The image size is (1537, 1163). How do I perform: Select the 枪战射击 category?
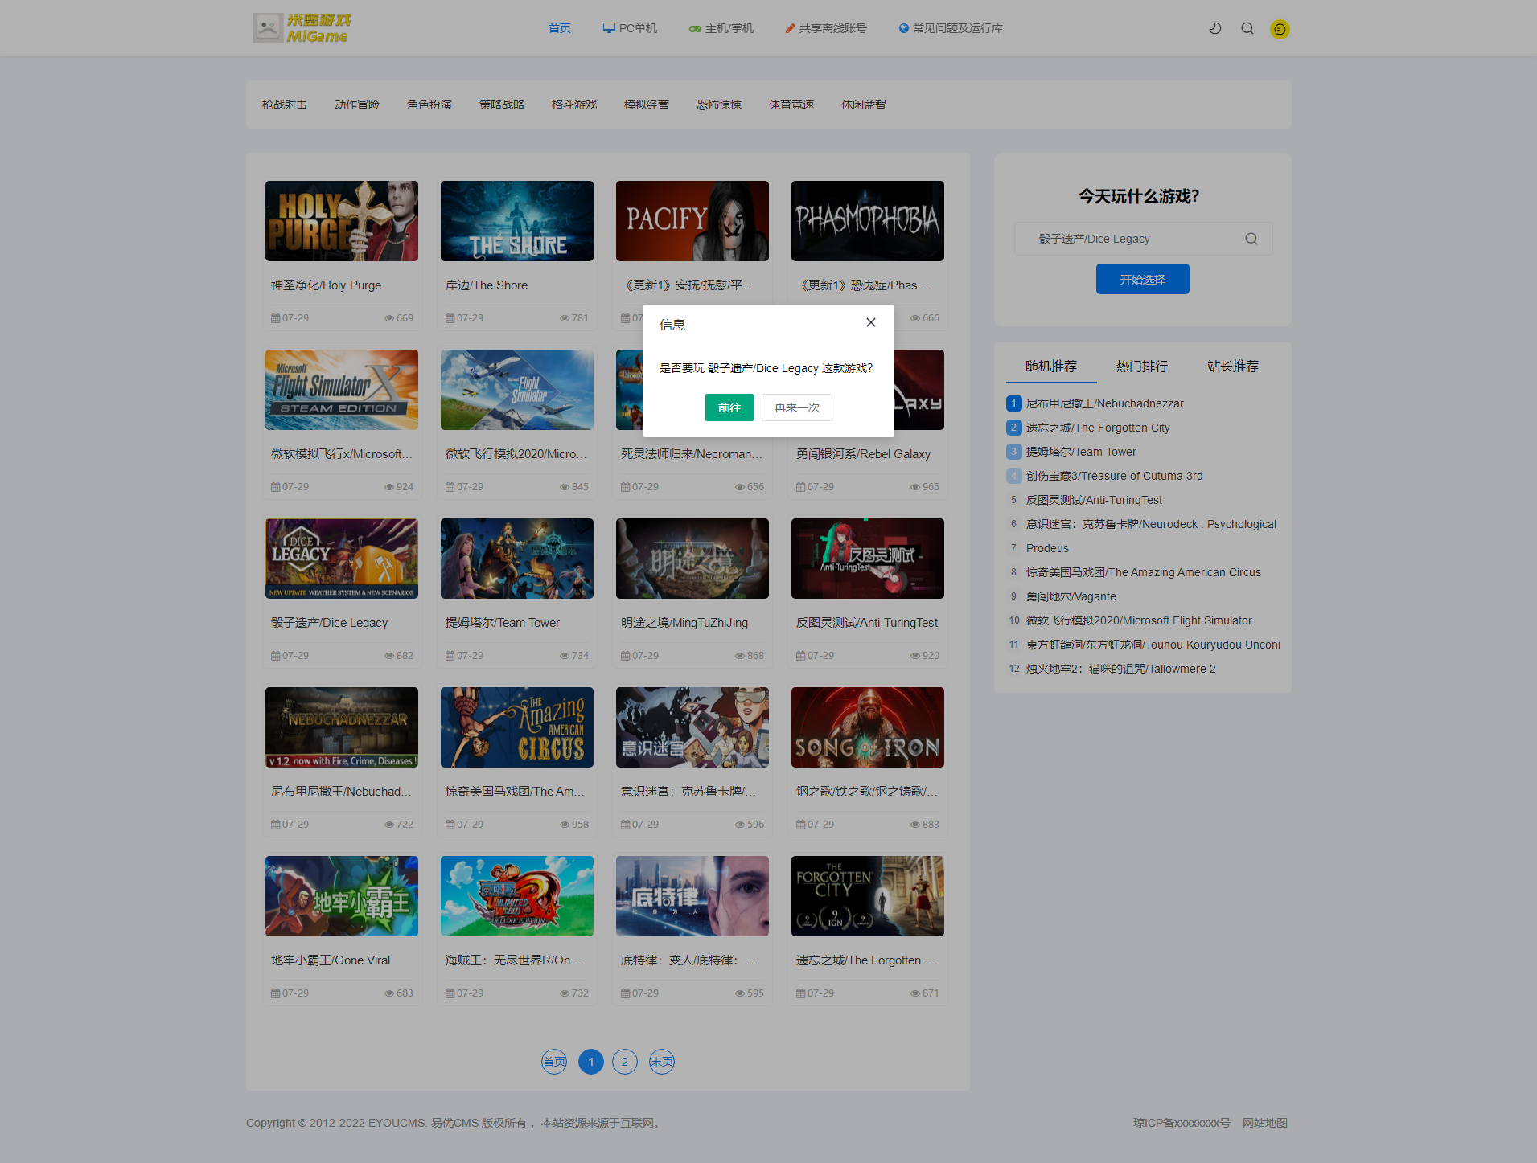point(285,104)
